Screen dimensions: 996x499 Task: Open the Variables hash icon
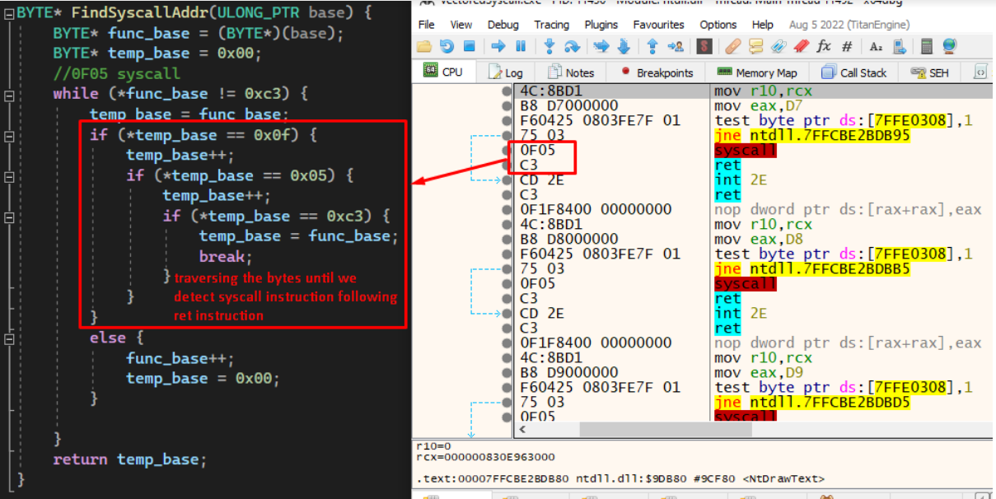[846, 46]
